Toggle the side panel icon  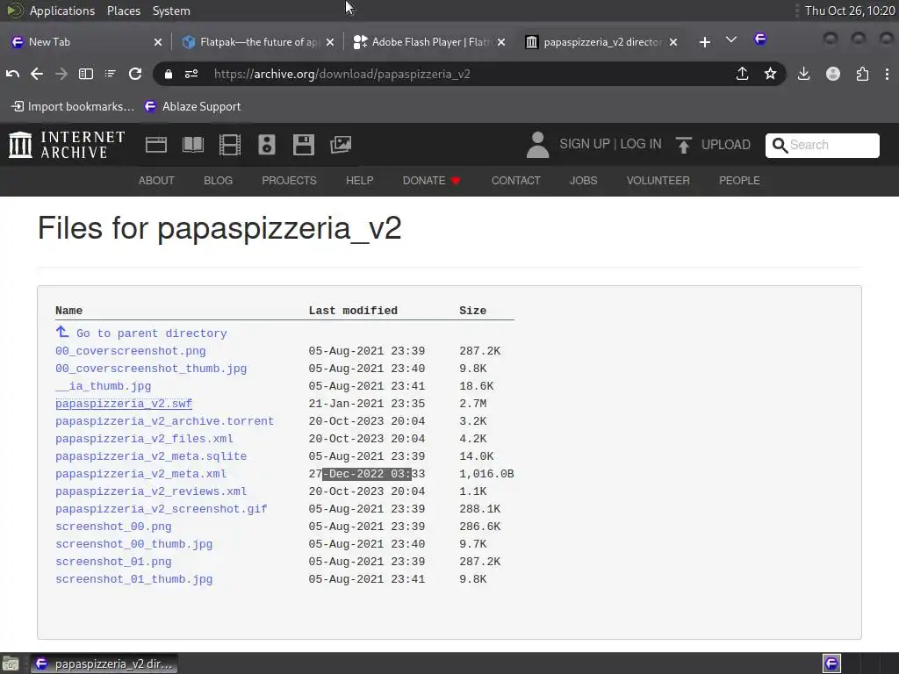(x=86, y=74)
